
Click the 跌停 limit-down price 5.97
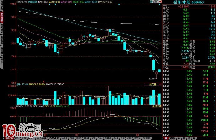[x=213, y=64]
